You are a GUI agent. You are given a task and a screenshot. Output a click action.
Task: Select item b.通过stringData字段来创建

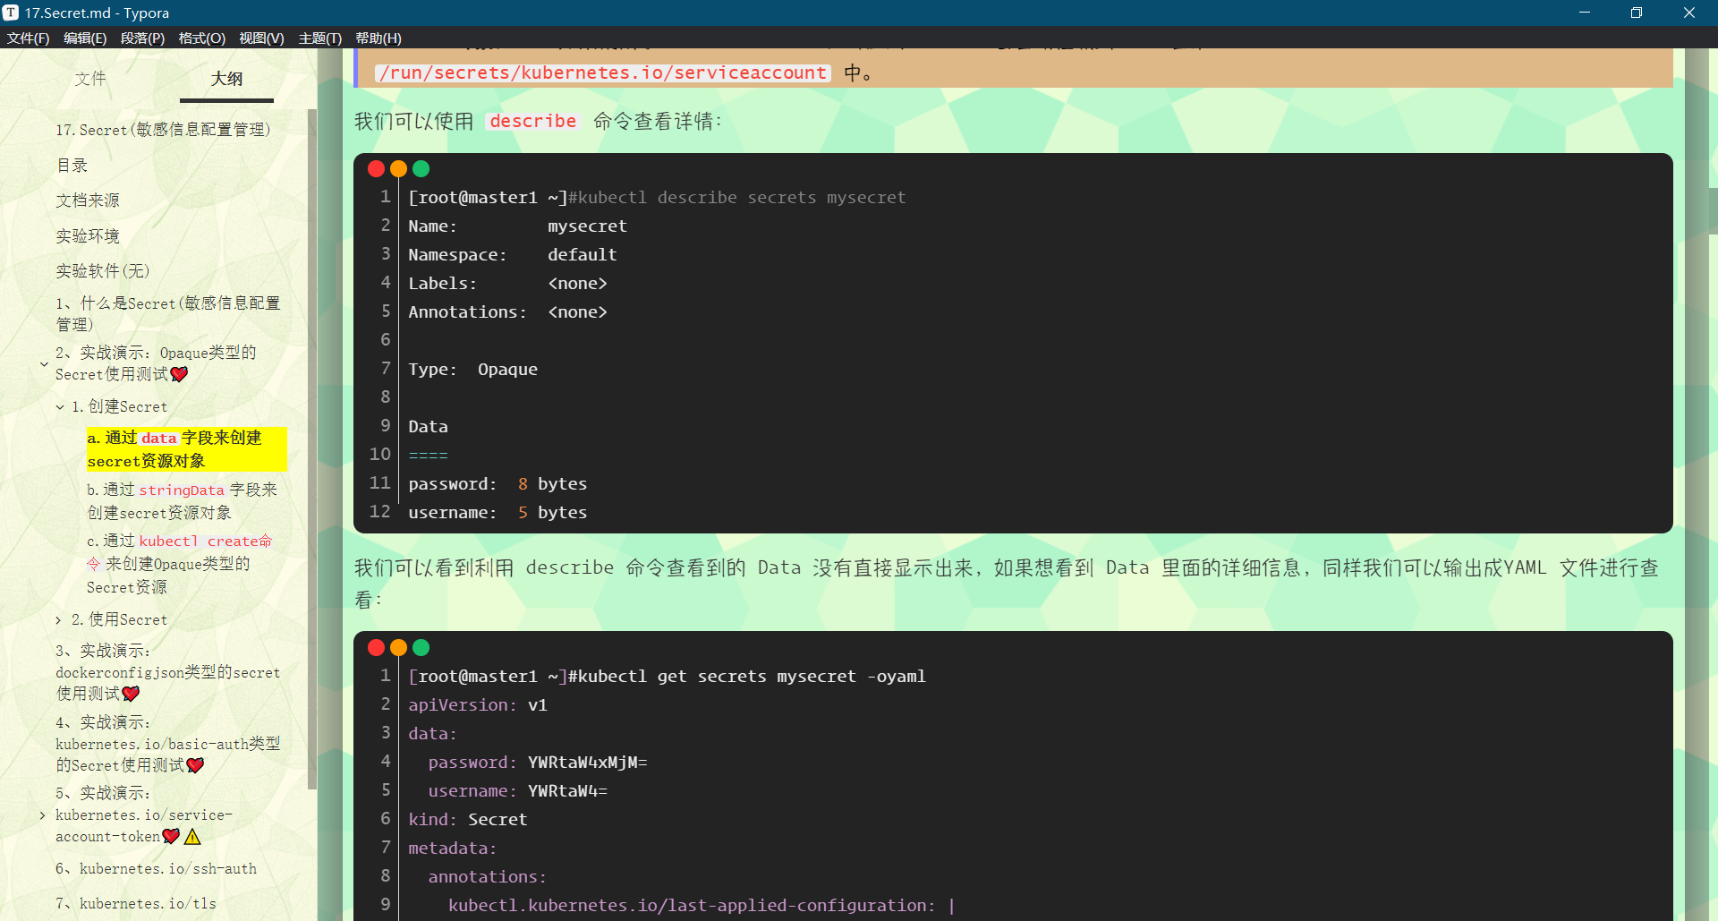pyautogui.click(x=183, y=501)
